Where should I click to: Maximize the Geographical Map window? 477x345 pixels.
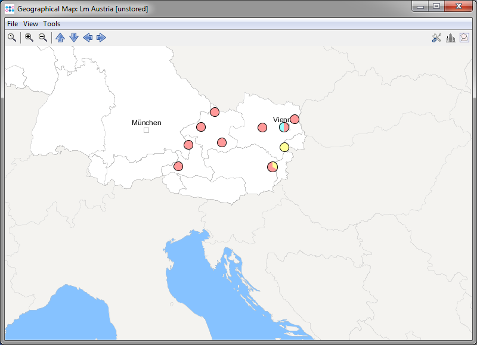tap(436, 7)
